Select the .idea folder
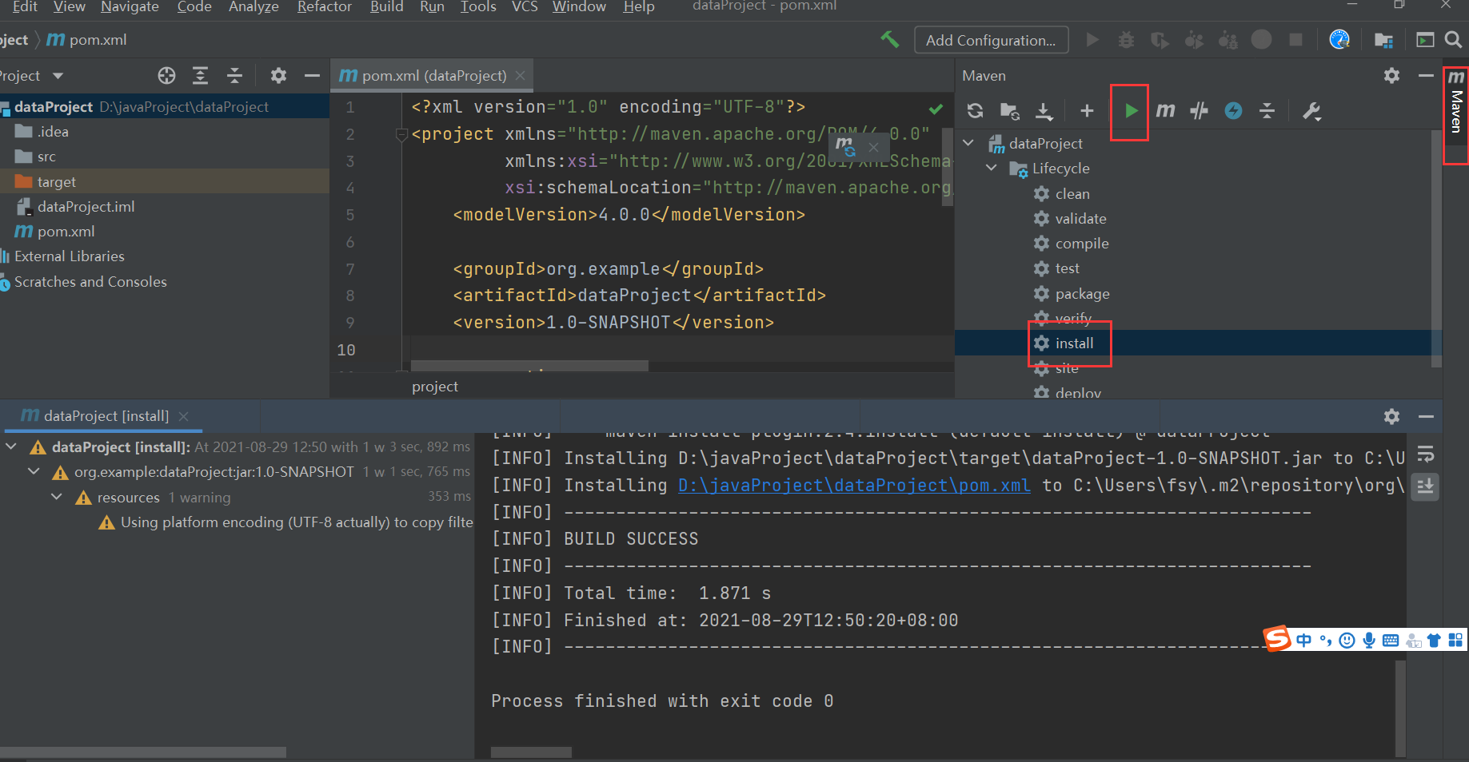Screen dimensions: 1469x762 point(53,131)
